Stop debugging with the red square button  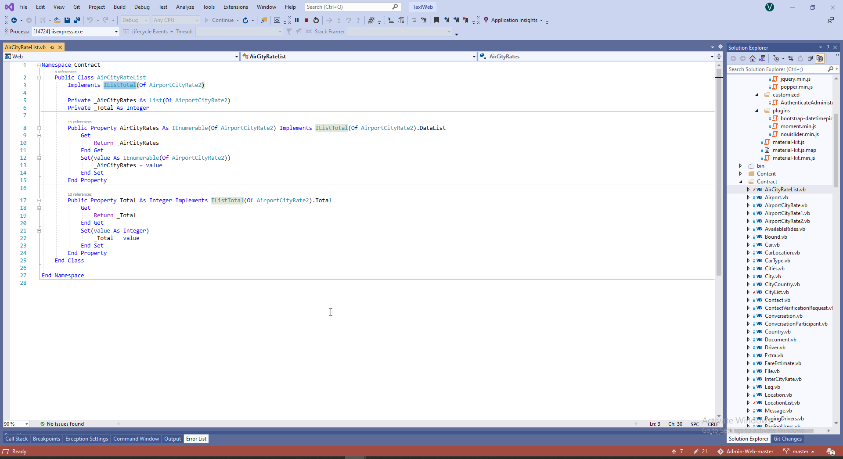306,20
